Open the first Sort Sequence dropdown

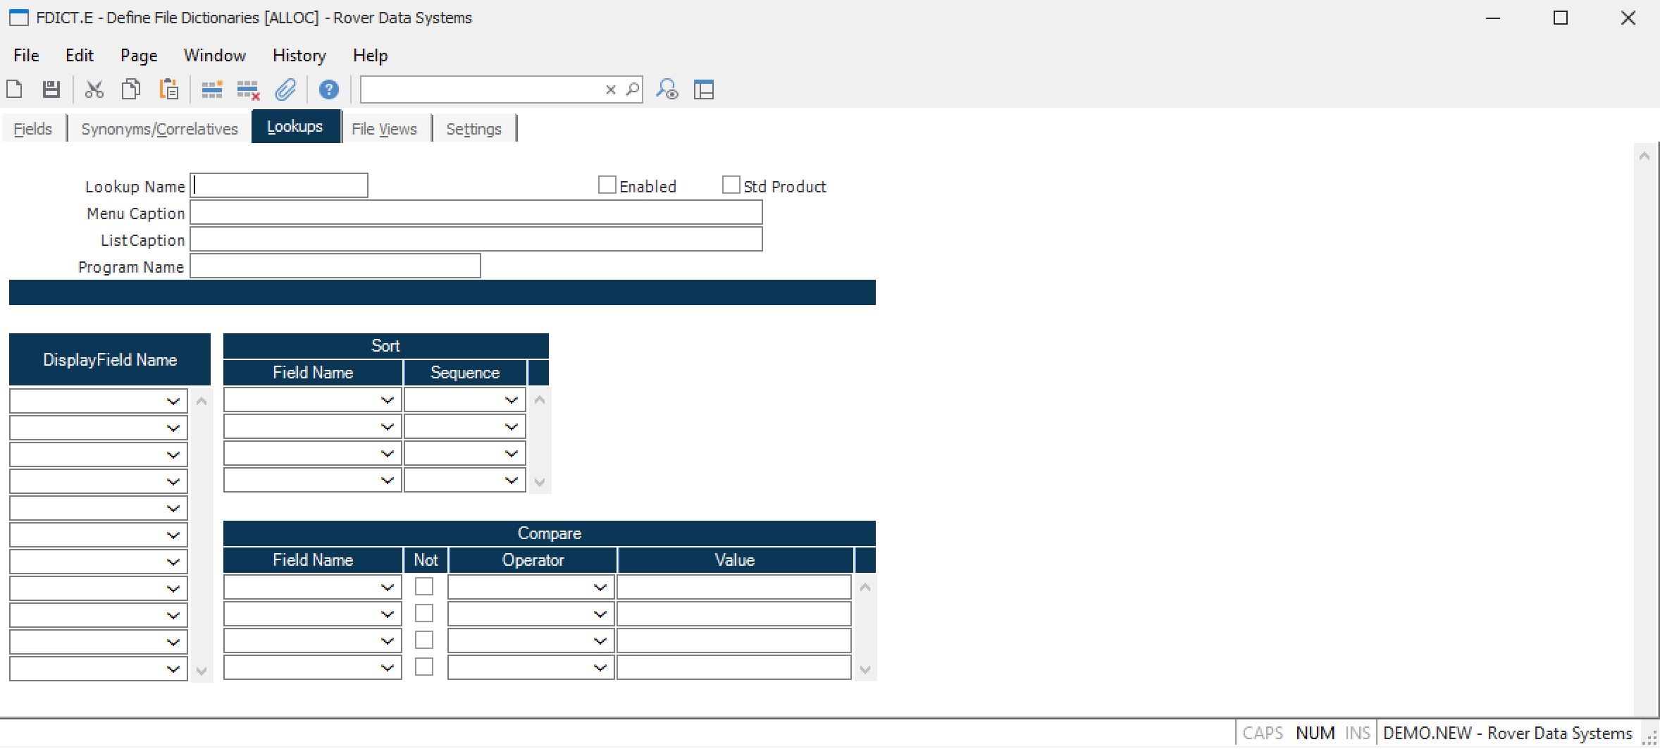point(511,400)
